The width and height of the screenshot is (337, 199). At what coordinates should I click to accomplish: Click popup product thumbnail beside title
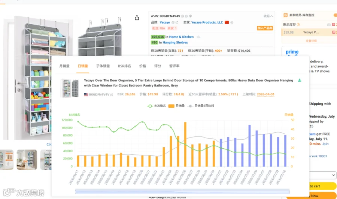[x=69, y=88]
